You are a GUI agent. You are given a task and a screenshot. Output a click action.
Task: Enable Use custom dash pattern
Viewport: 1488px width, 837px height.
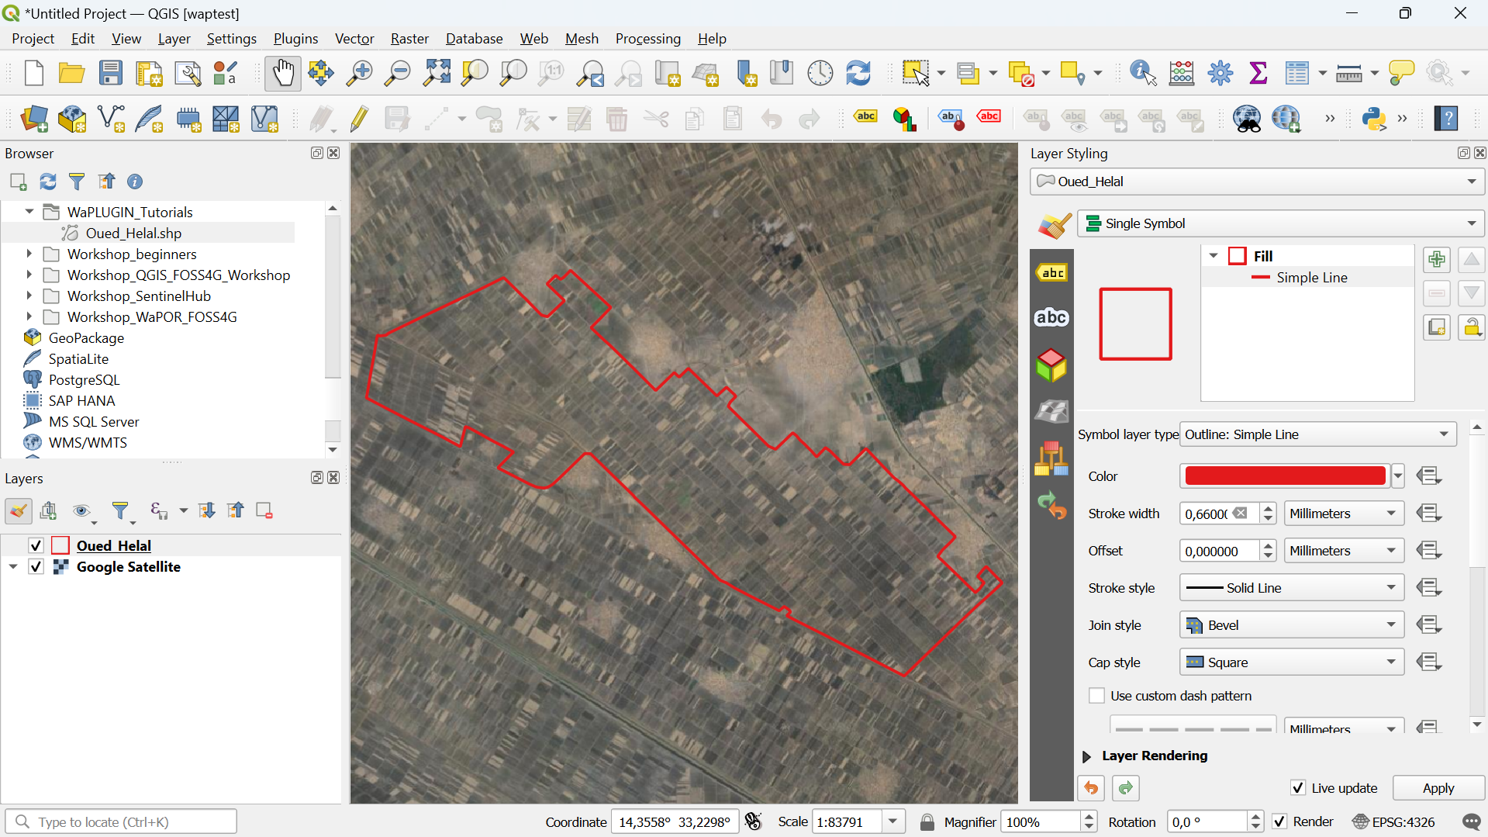(1096, 695)
